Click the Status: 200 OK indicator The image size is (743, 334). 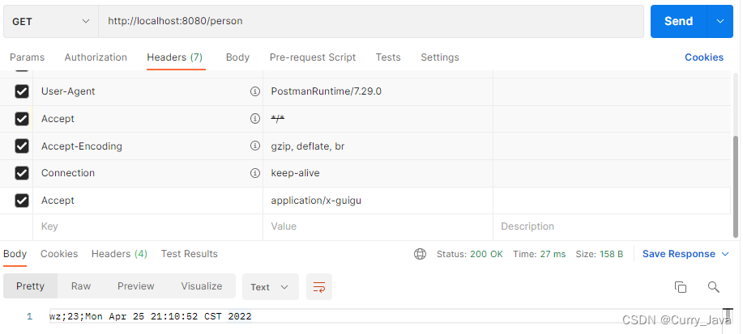coord(470,254)
